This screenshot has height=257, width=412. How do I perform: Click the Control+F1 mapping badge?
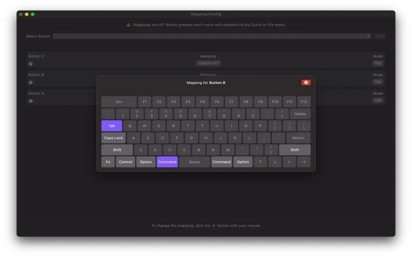click(x=208, y=63)
